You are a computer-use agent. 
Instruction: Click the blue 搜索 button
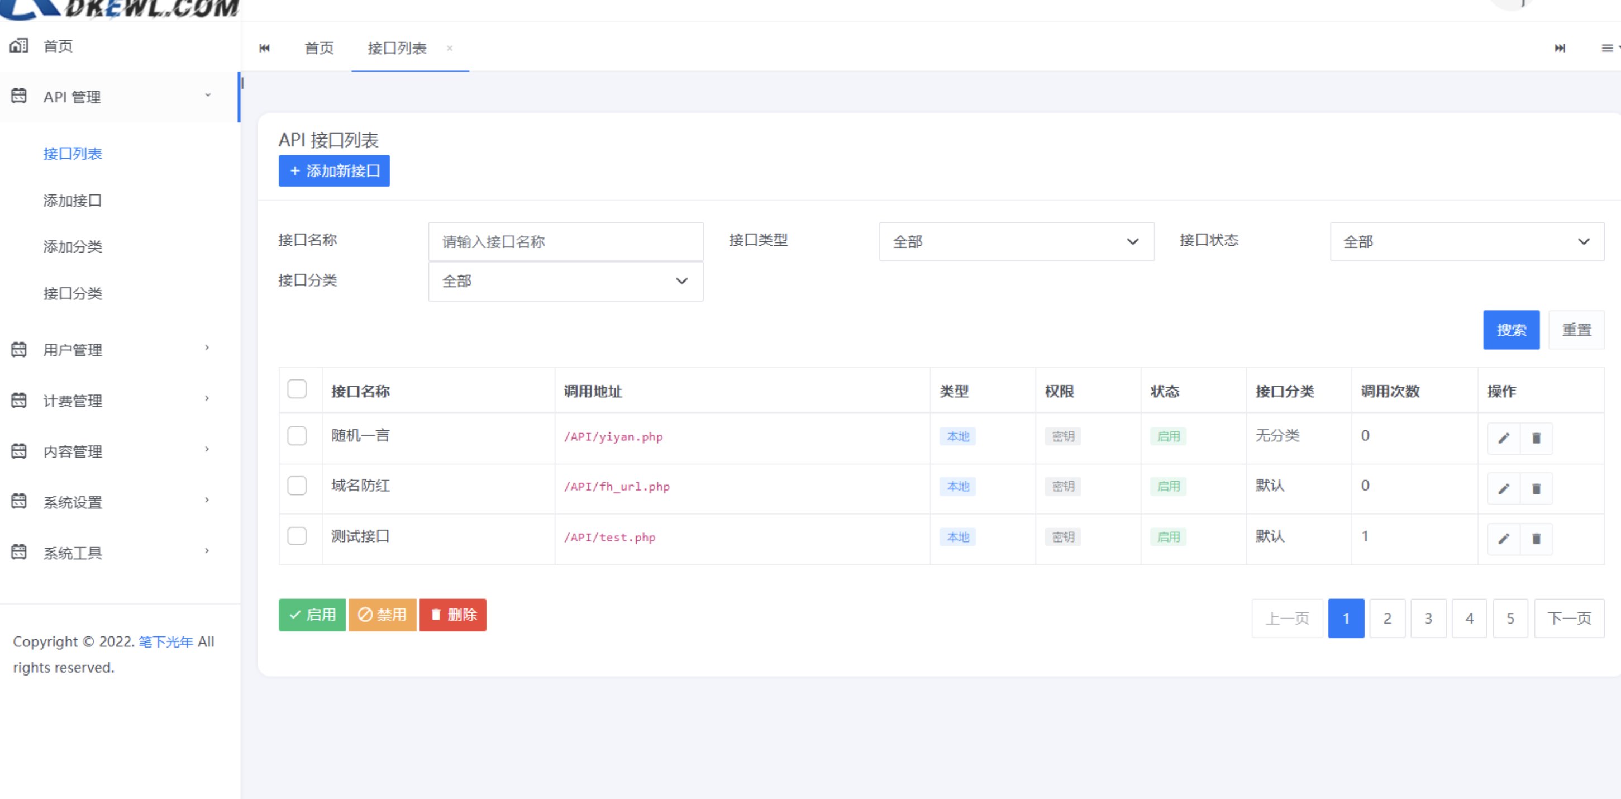pyautogui.click(x=1510, y=330)
